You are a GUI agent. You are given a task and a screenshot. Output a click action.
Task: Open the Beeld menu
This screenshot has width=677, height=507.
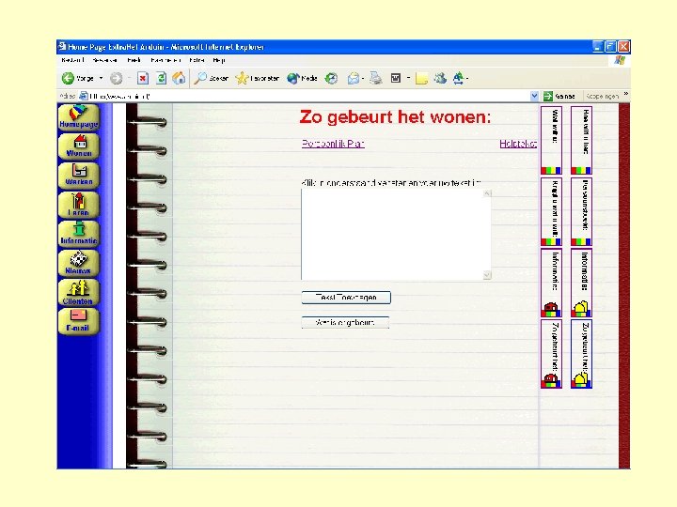coord(134,60)
